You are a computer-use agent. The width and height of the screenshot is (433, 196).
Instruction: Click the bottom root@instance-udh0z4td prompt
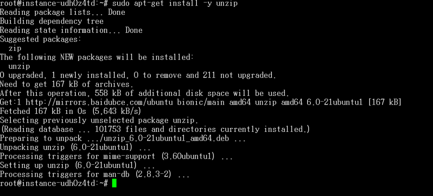click(54, 183)
